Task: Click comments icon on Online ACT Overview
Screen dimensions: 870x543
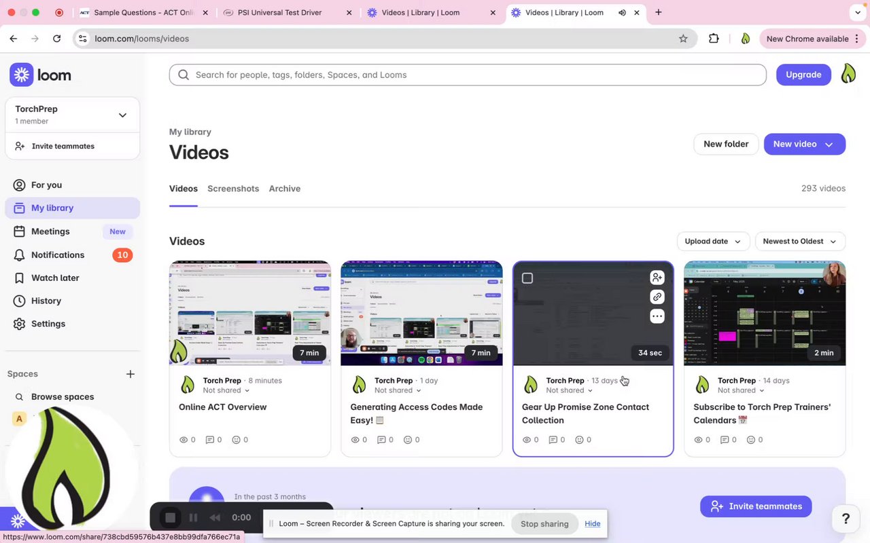Action: 209,440
